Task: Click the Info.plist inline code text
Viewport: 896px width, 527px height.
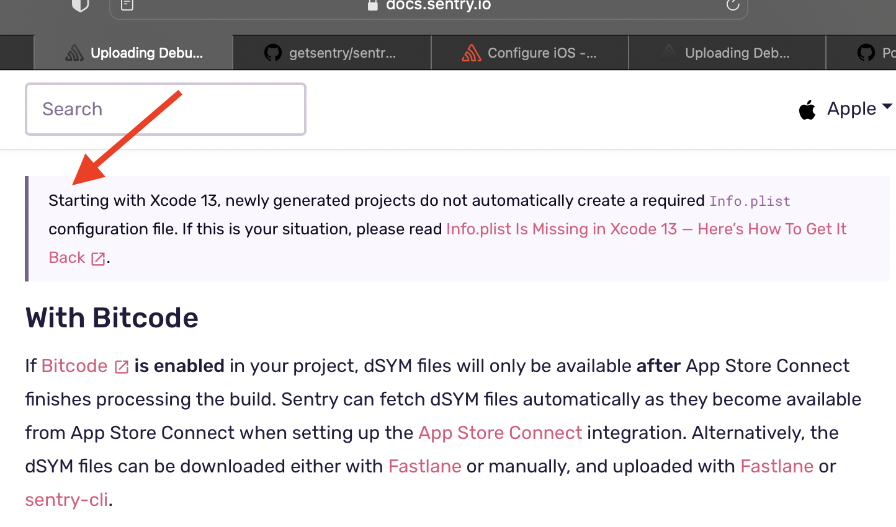Action: pyautogui.click(x=750, y=201)
